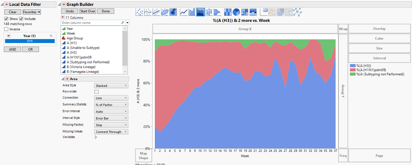Open the 11 Columns red triangle menu

[x=62, y=18]
